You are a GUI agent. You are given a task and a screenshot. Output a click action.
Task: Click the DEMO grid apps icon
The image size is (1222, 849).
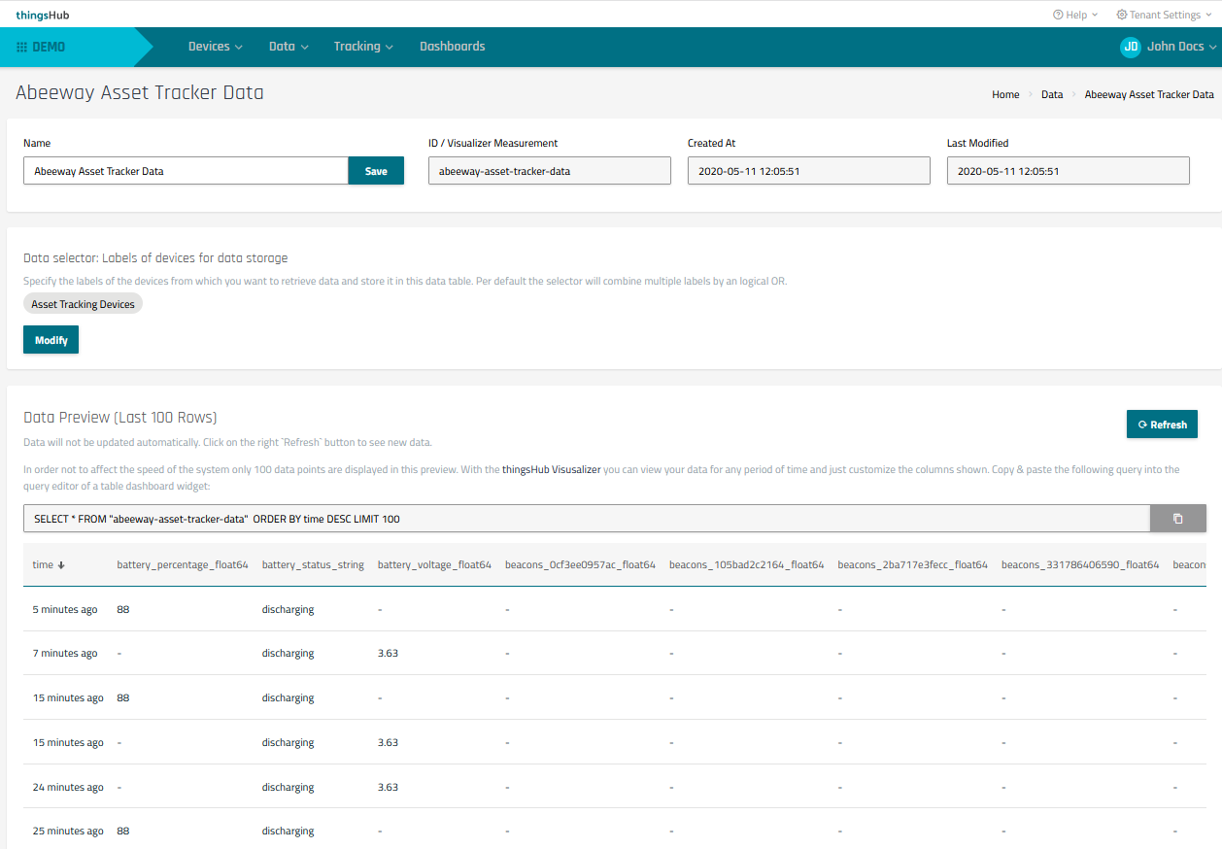[x=22, y=47]
